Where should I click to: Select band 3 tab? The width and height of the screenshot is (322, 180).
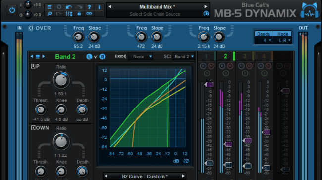[x=245, y=56]
